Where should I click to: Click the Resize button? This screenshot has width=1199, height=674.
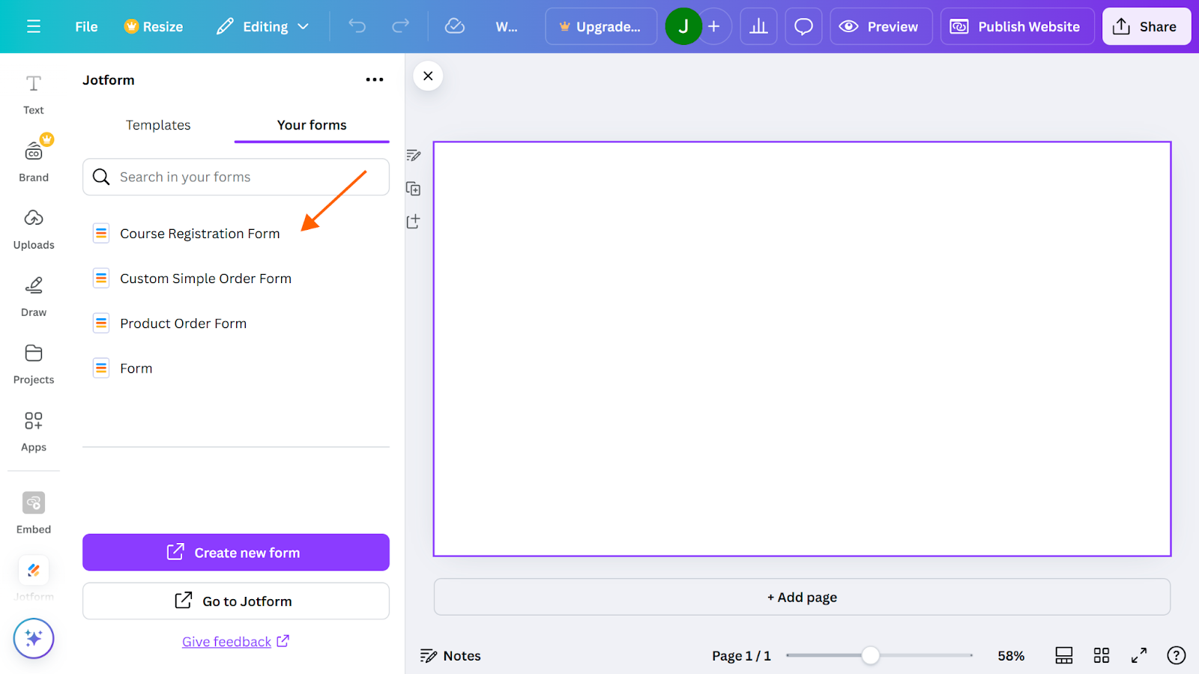click(154, 27)
